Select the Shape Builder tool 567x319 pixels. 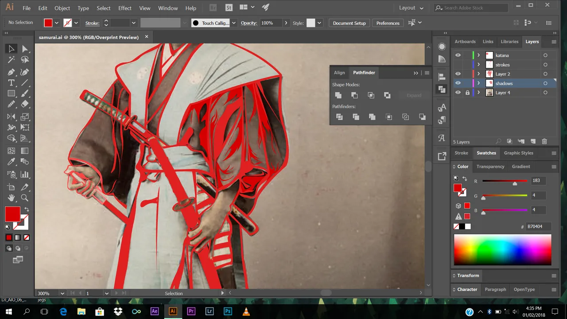coord(12,139)
